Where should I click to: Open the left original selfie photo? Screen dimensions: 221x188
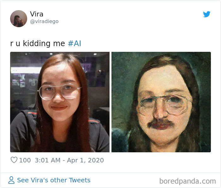pyautogui.click(x=60, y=102)
